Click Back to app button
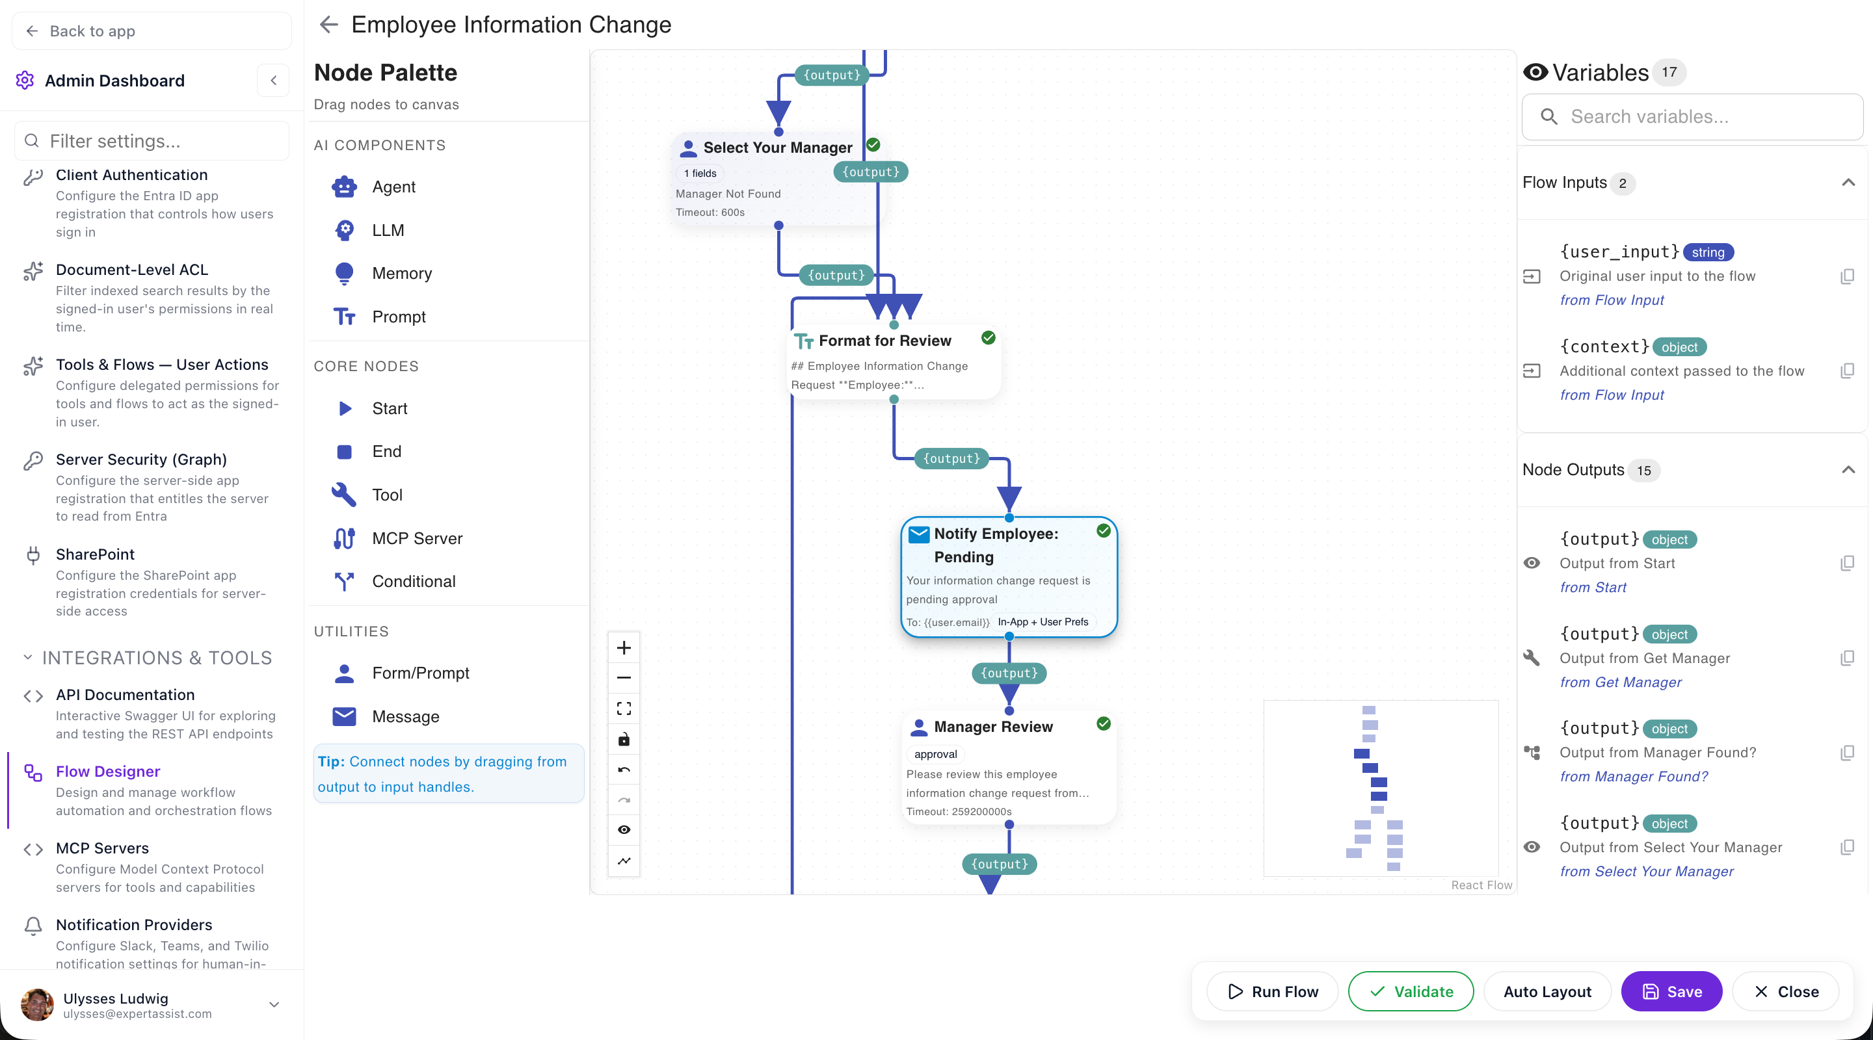This screenshot has width=1873, height=1040. coord(152,31)
